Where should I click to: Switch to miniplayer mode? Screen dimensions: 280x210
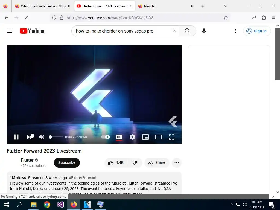click(x=145, y=137)
